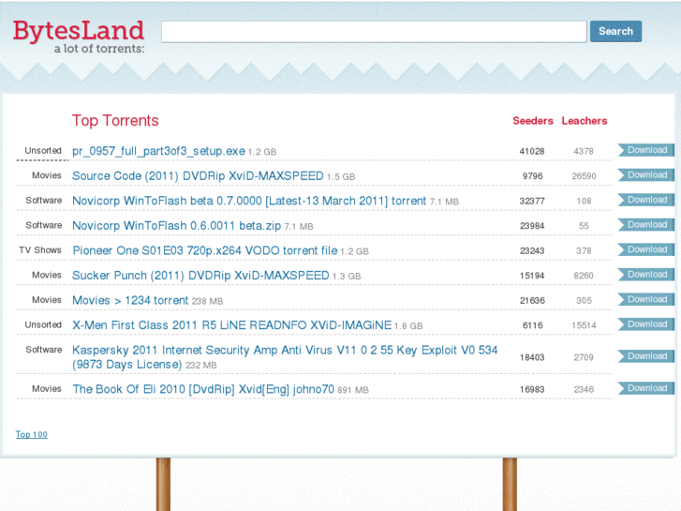Open X-Men First Class 2011 R5 link
Screen dimensions: 681x511
(x=232, y=324)
